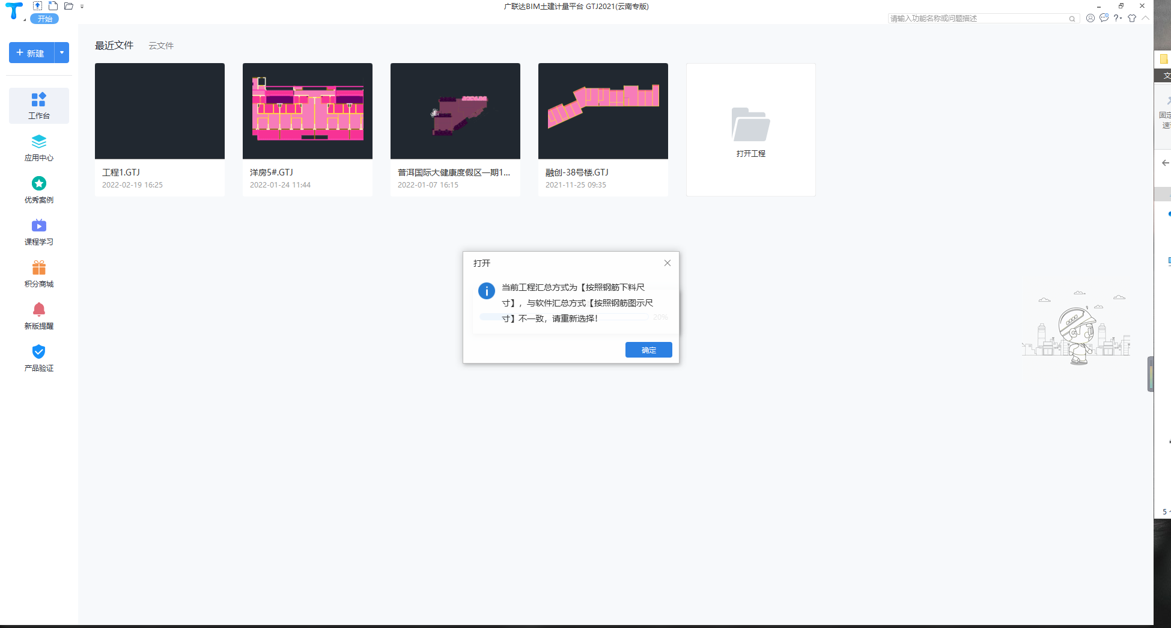Image resolution: width=1171 pixels, height=628 pixels.
Task: Open the 融创-38号楼.GTJ thumbnail
Action: 603,111
